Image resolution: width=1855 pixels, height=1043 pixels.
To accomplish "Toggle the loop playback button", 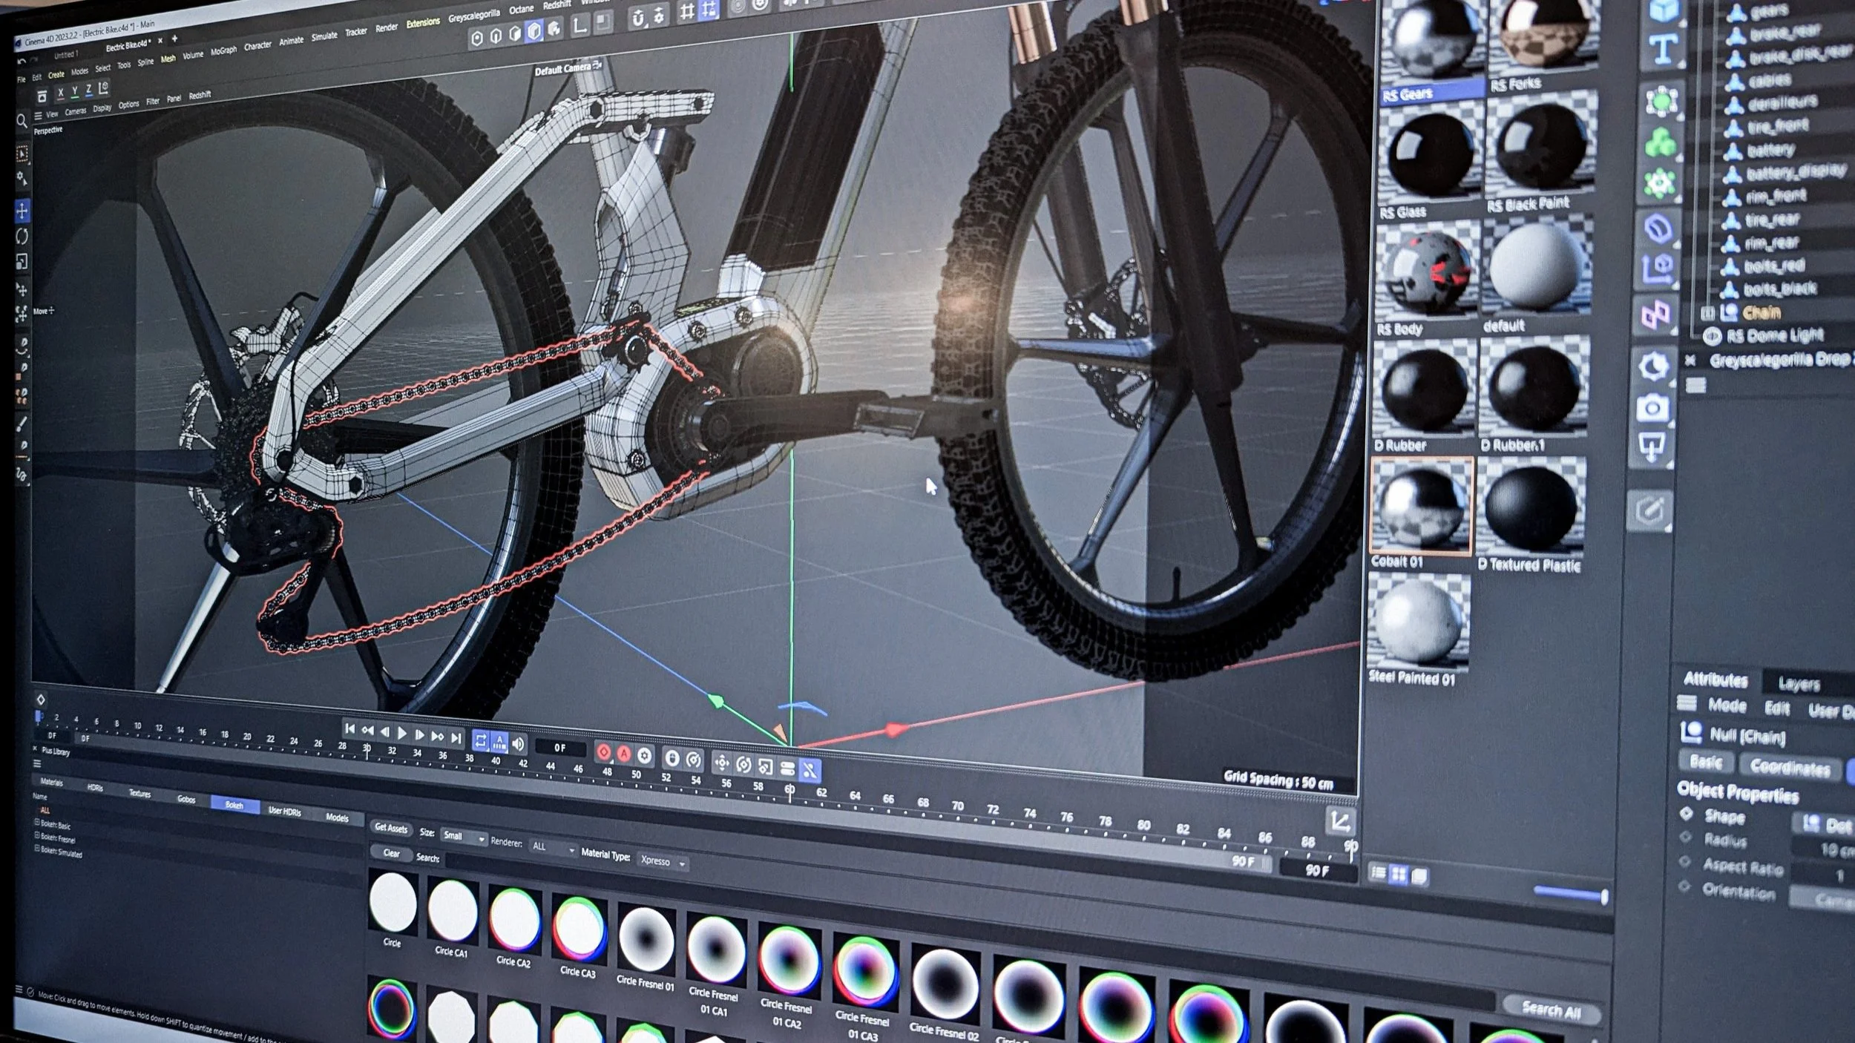I will coord(480,740).
